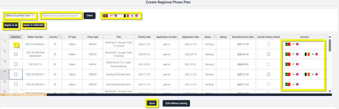This screenshot has width=339, height=109.
Task: Tick selection checkbox for TEST-EP-71.3
Action: 16,64
